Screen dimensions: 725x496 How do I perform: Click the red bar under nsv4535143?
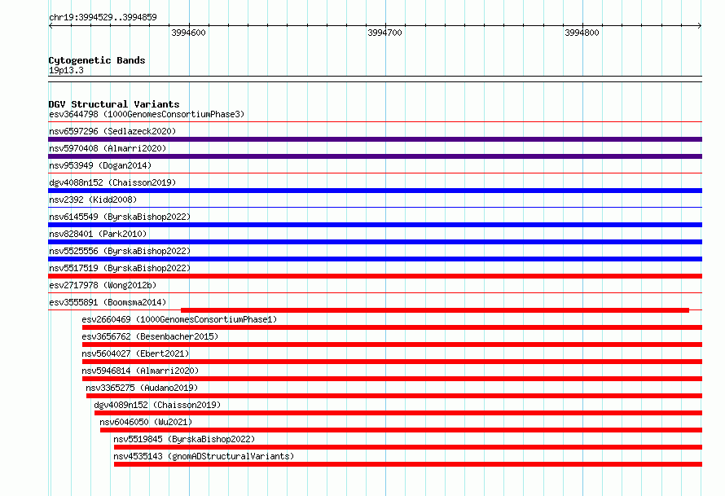pyautogui.click(x=408, y=464)
